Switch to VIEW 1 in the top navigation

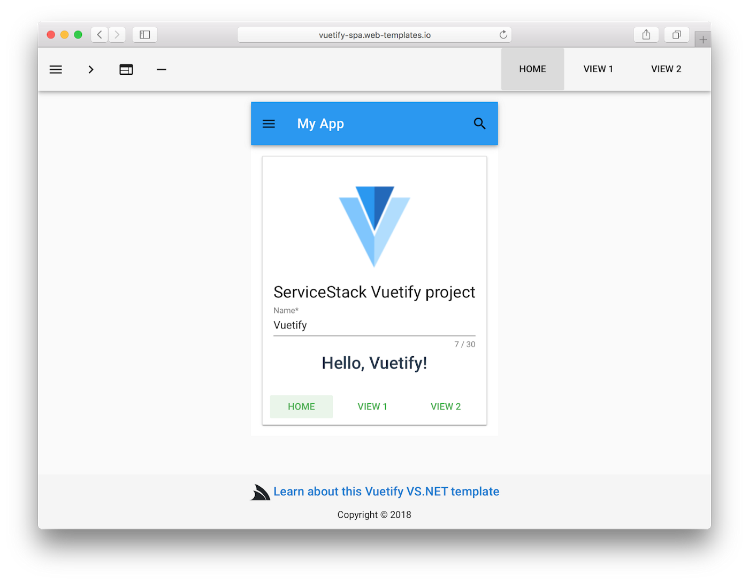[598, 68]
